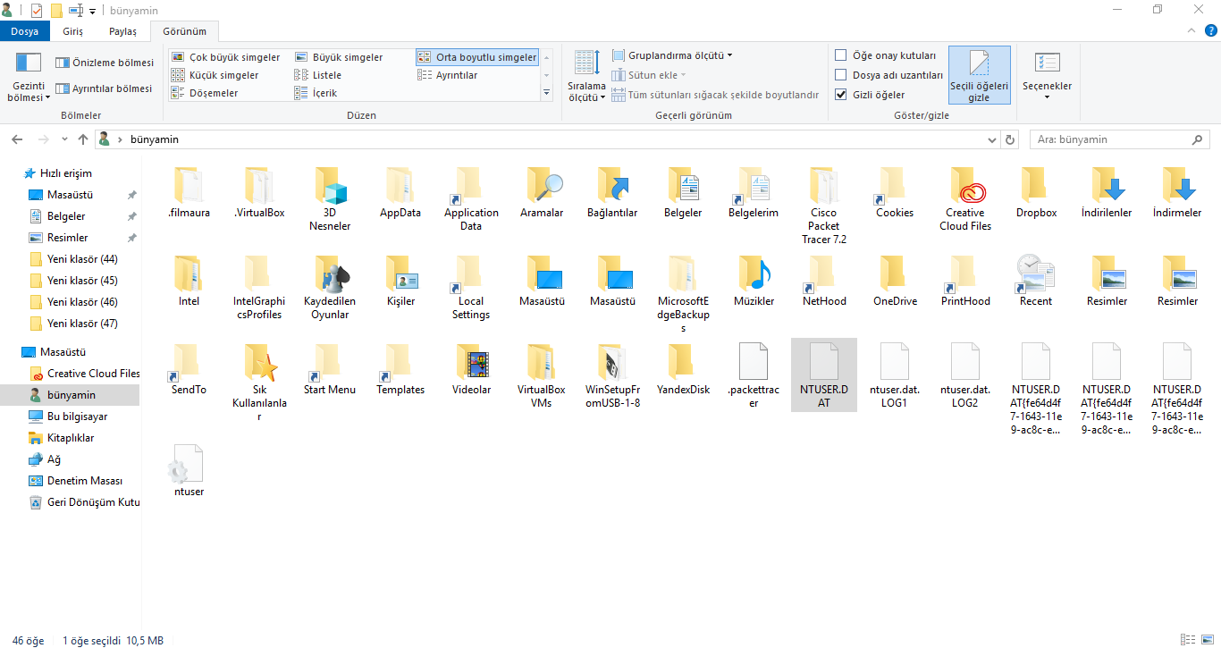
Task: Refresh the folder with the yenile icon
Action: pos(1009,139)
